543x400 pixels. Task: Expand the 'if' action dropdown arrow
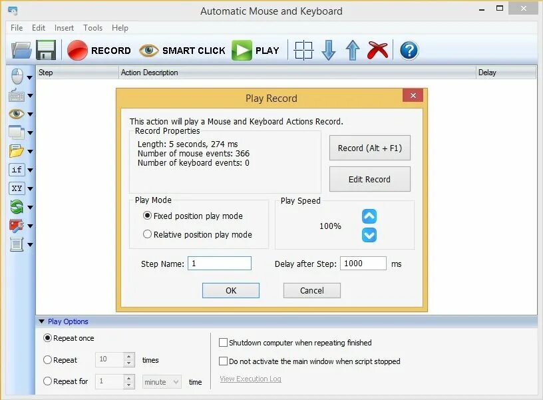pos(30,170)
